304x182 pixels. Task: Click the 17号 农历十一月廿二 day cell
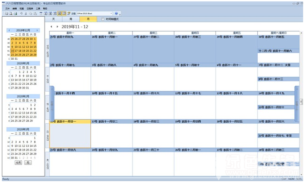[112, 134]
